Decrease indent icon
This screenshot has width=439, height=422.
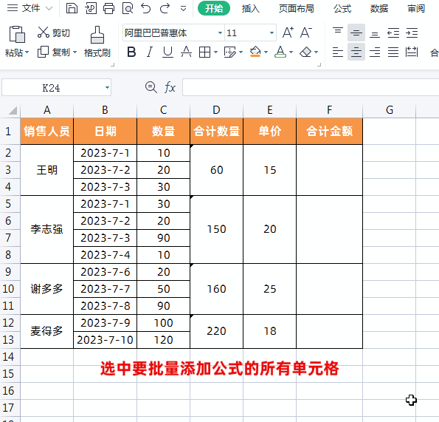tap(393, 33)
